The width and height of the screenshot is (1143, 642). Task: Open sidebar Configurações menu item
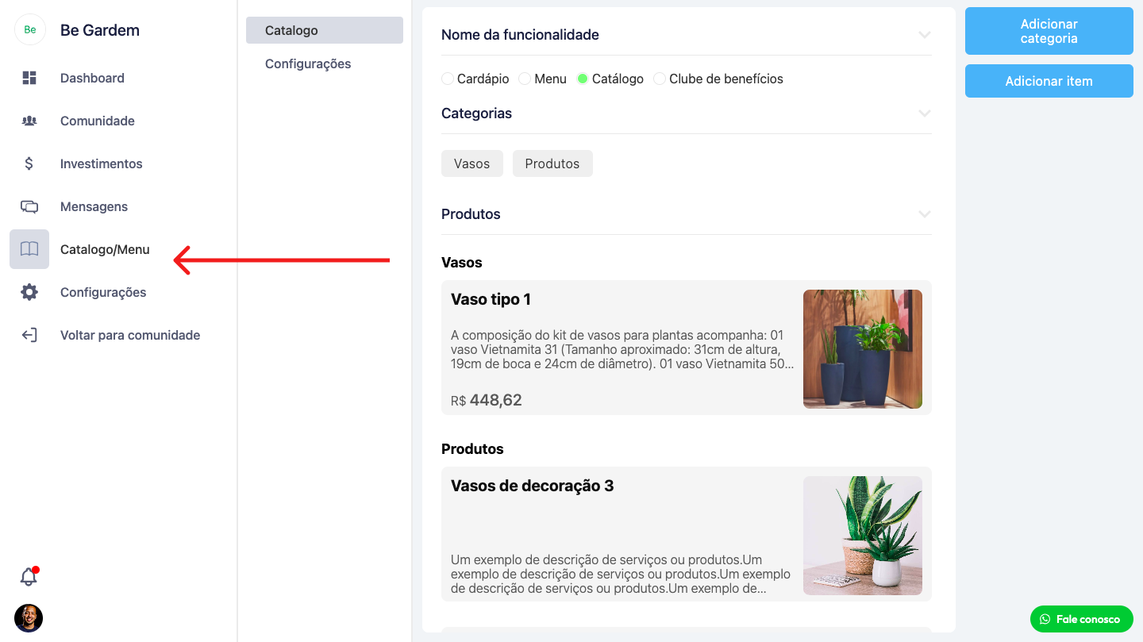(x=103, y=292)
